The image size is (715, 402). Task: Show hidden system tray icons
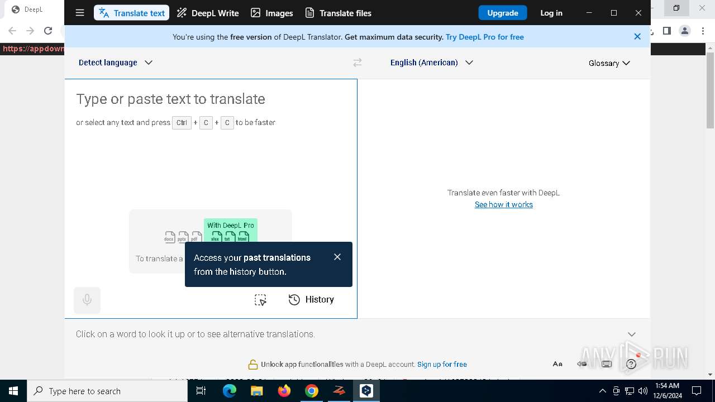coord(602,391)
